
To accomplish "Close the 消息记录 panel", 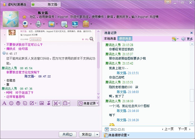I will click(191, 33).
